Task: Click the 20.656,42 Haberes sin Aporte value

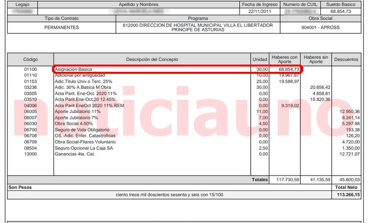Action: (x=320, y=88)
